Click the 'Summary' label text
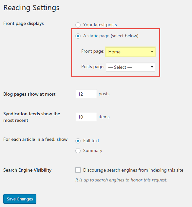Viewport: 192px width, 207px height. [93, 150]
